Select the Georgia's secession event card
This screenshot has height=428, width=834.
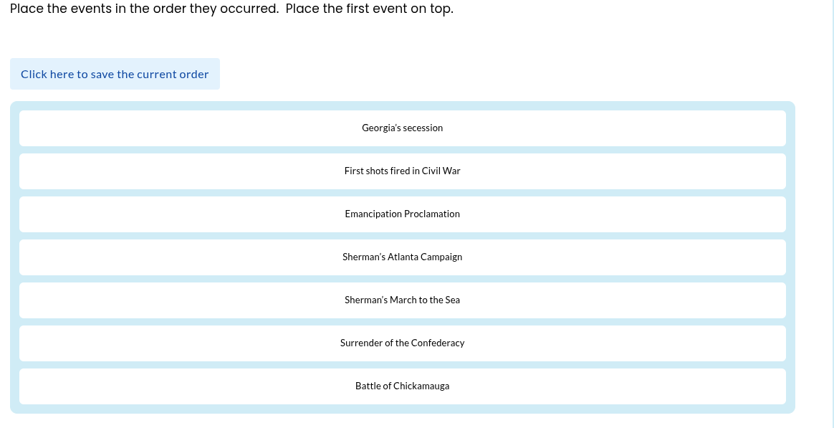click(402, 128)
